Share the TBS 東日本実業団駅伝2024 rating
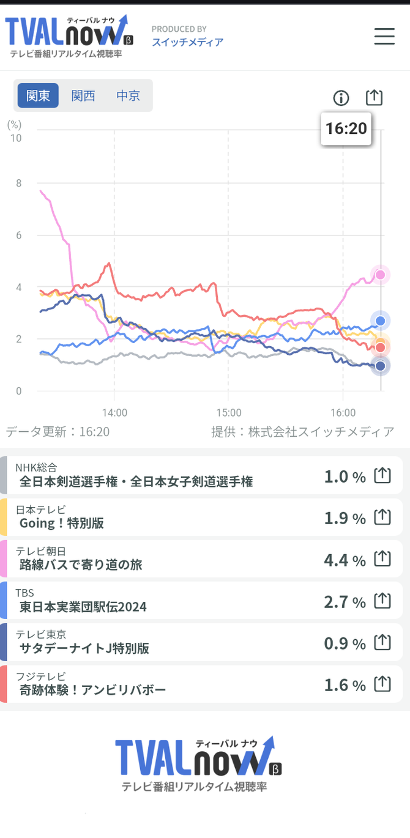 (382, 601)
